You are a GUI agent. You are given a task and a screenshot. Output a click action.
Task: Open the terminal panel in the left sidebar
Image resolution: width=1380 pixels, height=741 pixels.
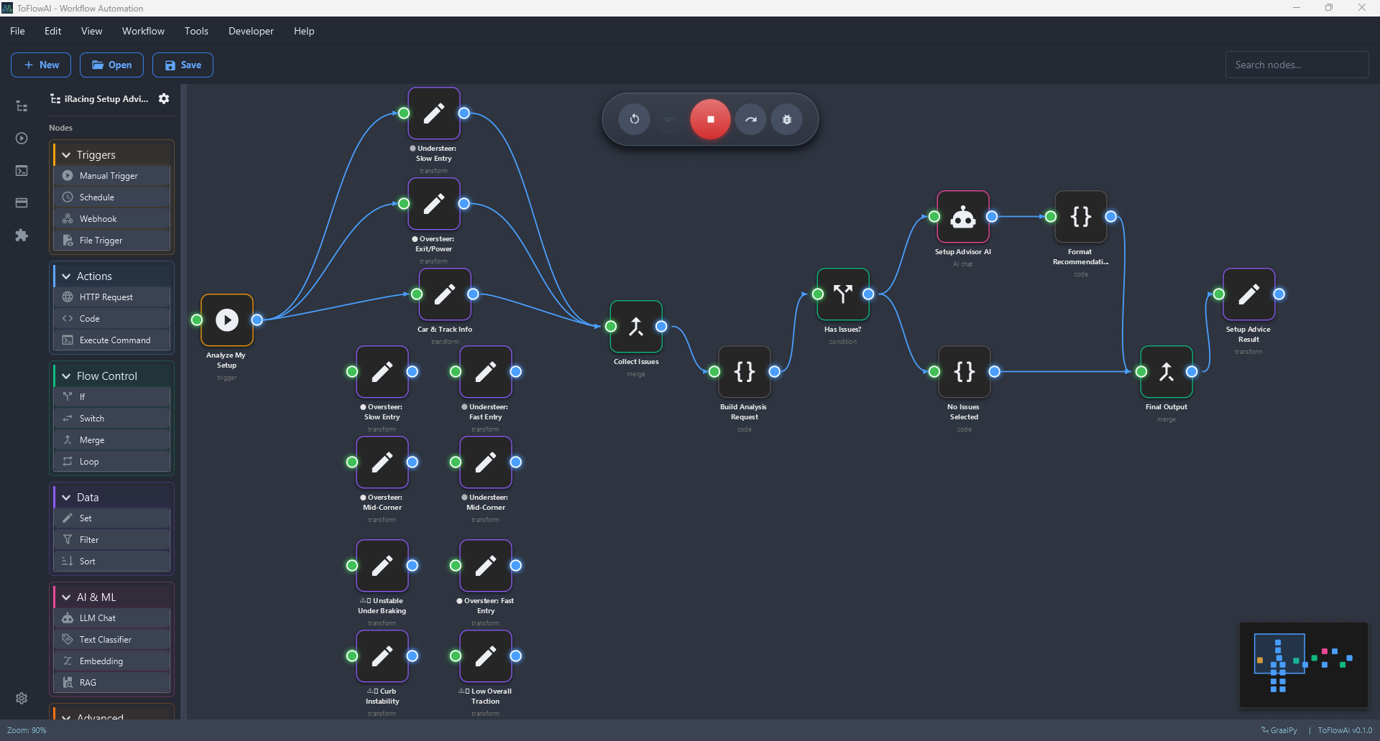[22, 170]
